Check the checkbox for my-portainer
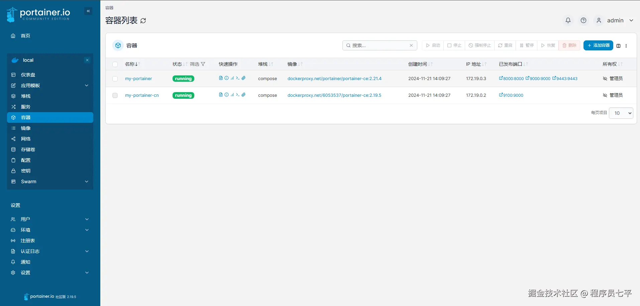The image size is (640, 306). [115, 79]
